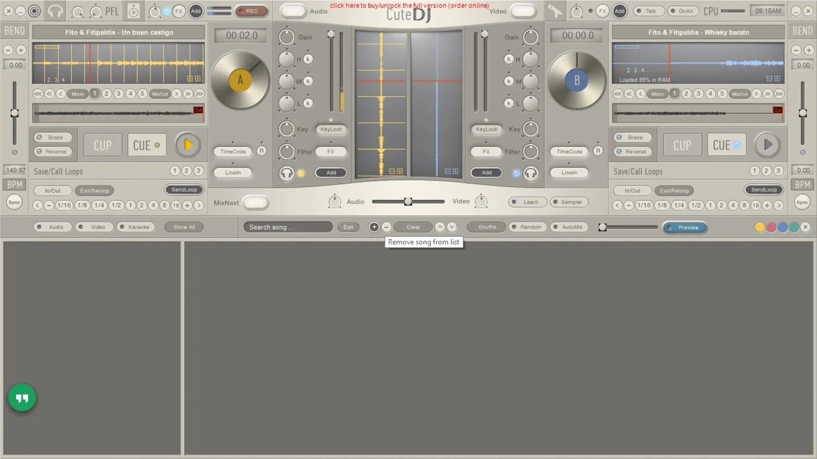
Task: Click deck B TimeCode button
Action: pos(570,151)
